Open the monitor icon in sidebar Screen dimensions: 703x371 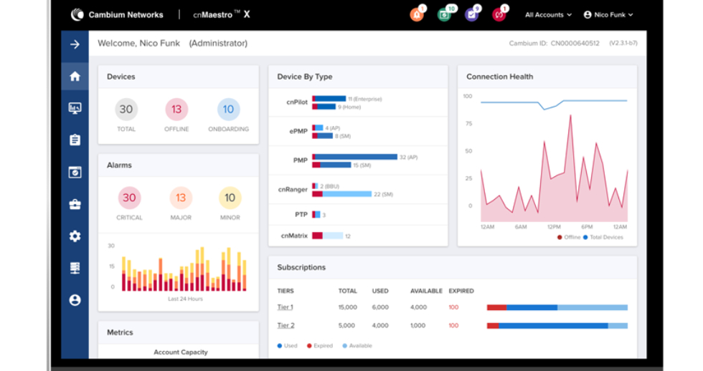(75, 108)
